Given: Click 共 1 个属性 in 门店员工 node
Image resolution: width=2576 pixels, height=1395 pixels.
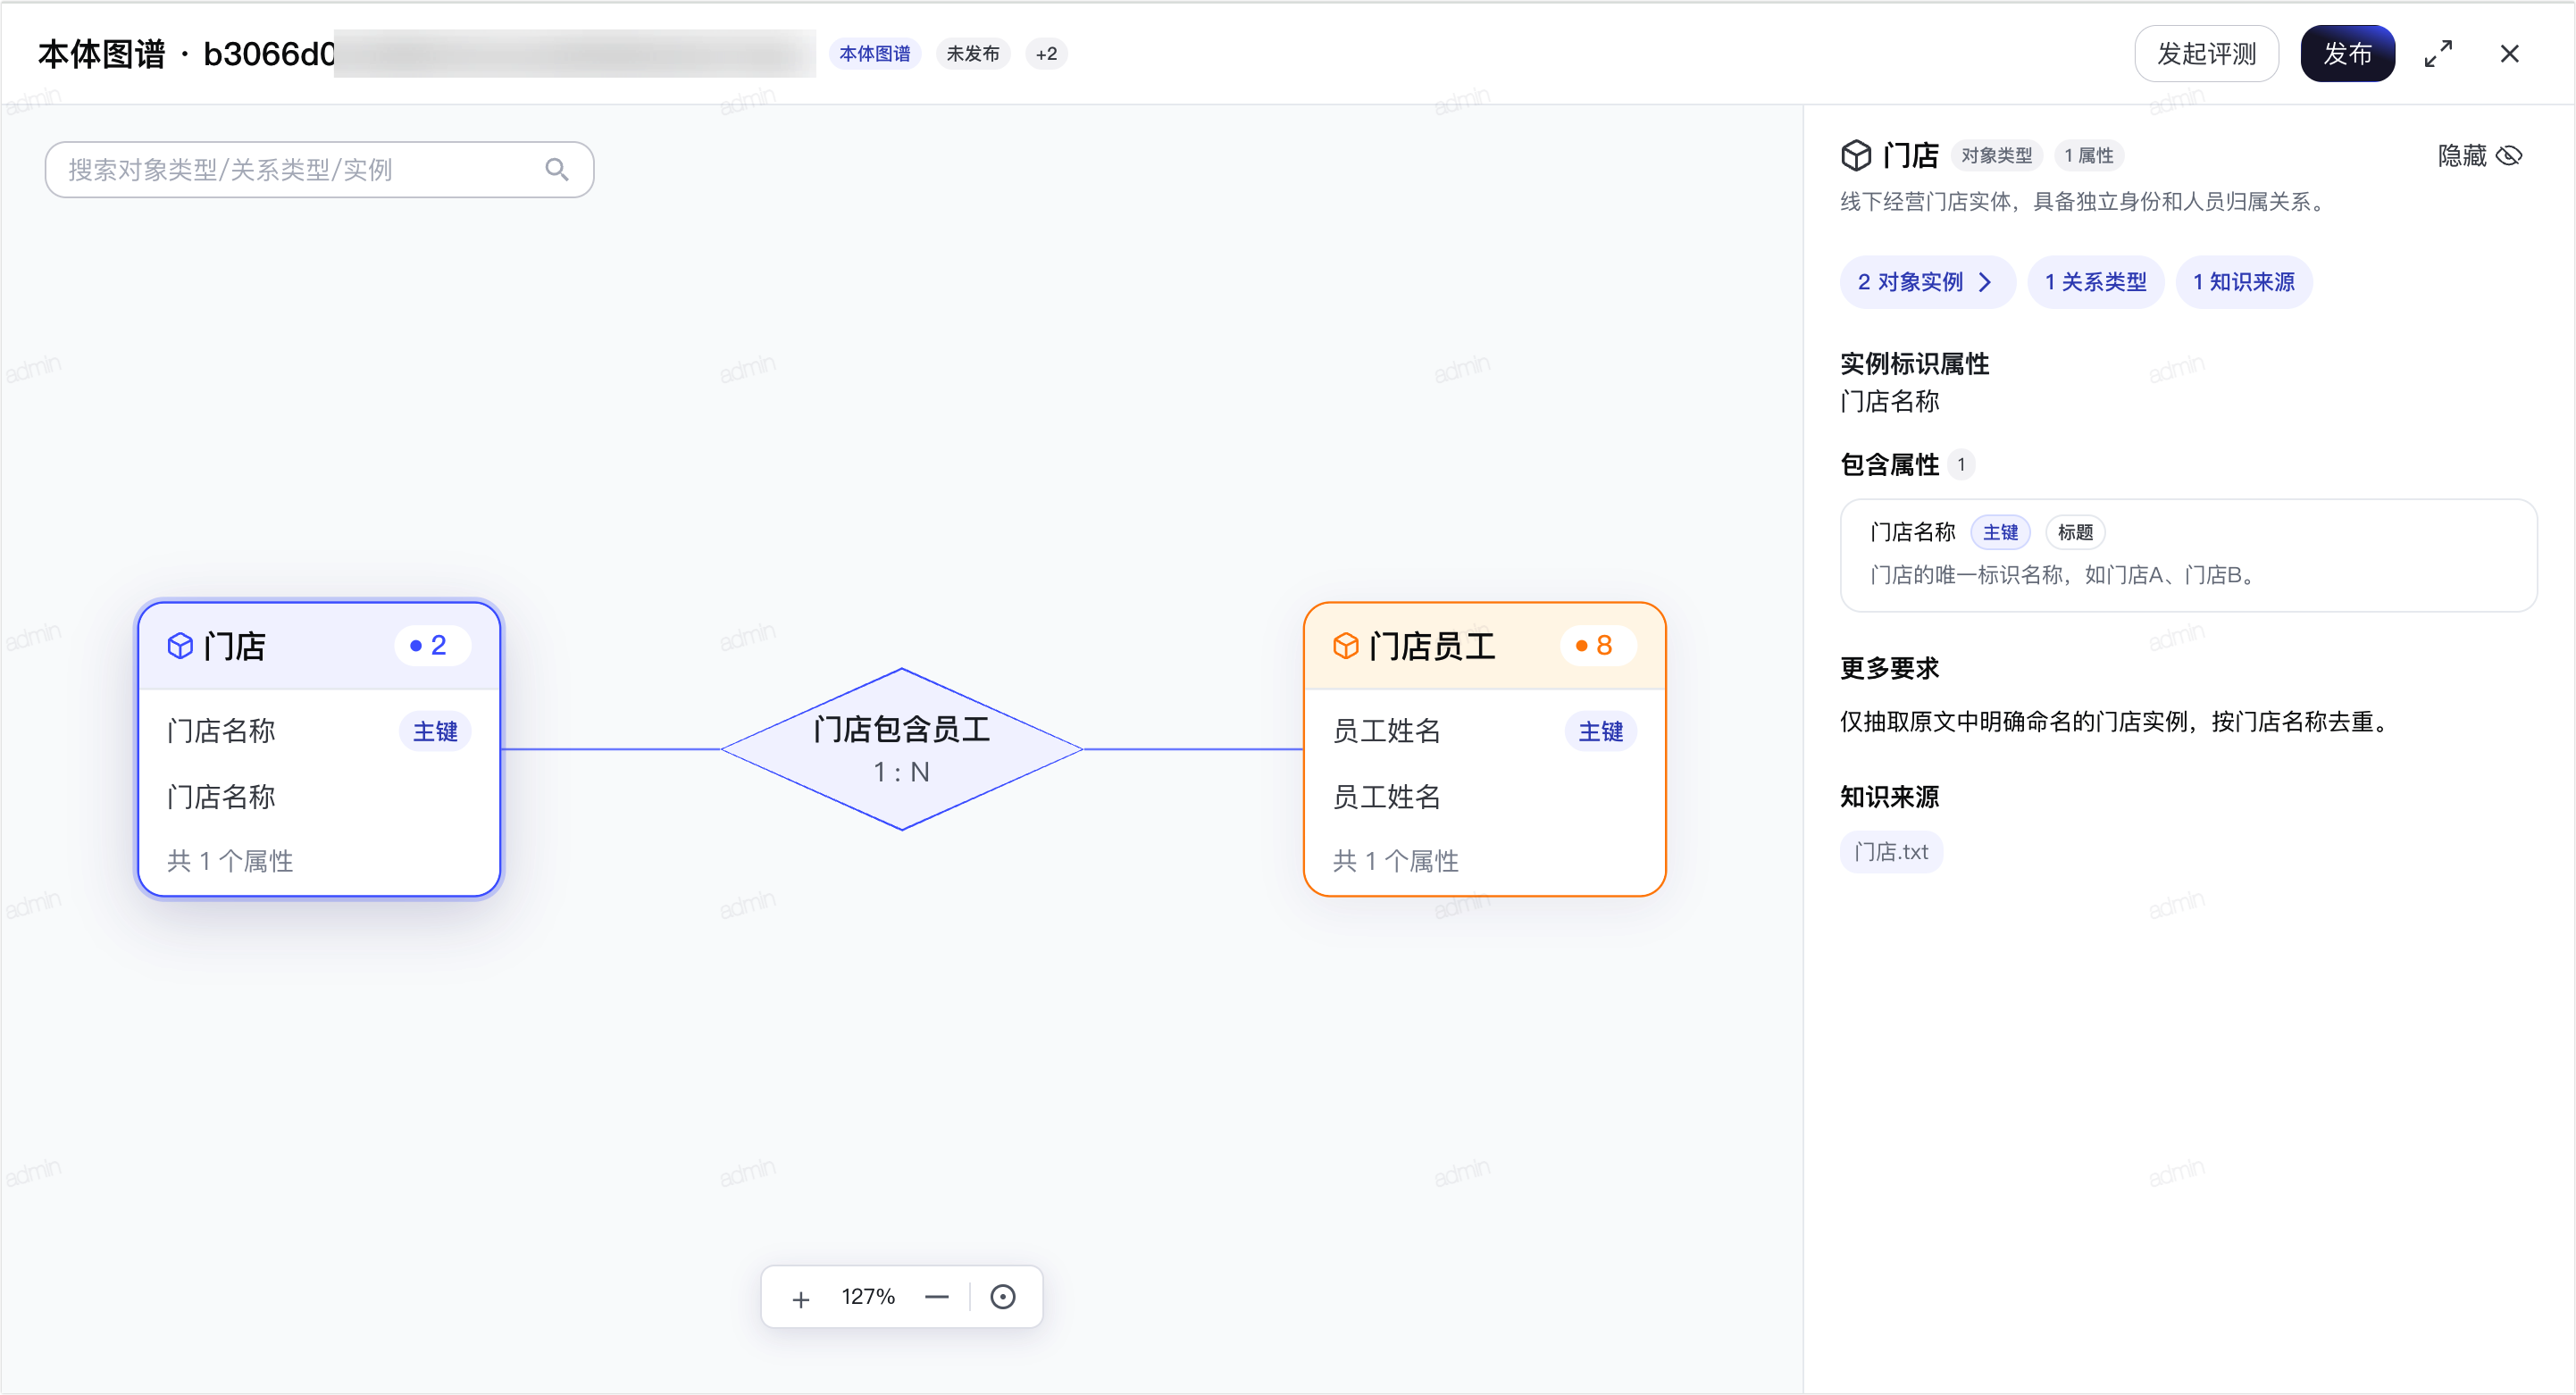Looking at the screenshot, I should (x=1395, y=861).
